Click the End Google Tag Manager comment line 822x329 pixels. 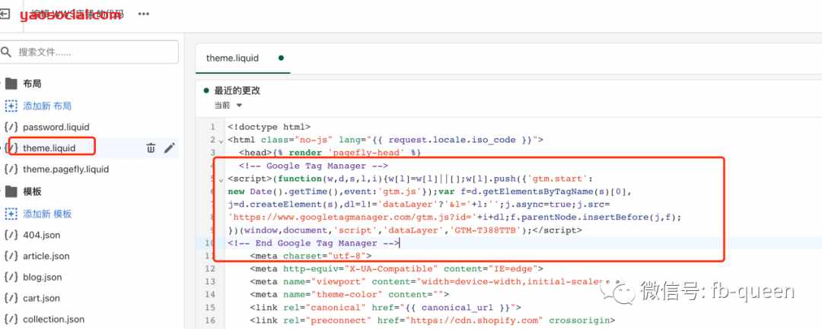coord(314,243)
